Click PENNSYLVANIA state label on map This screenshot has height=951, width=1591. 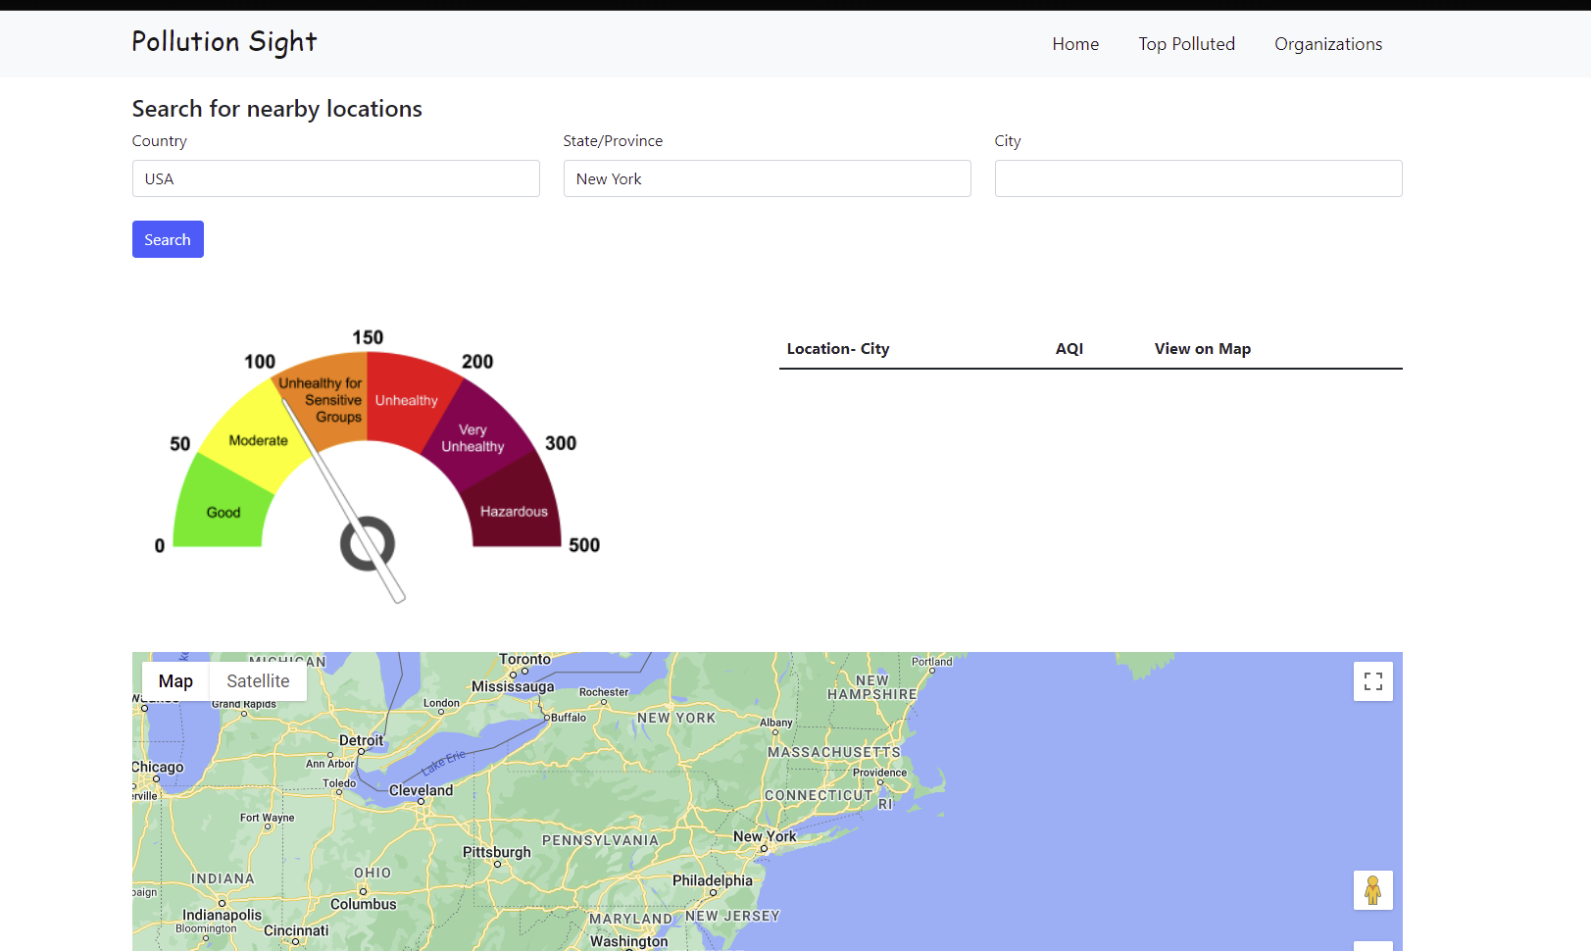click(x=601, y=840)
